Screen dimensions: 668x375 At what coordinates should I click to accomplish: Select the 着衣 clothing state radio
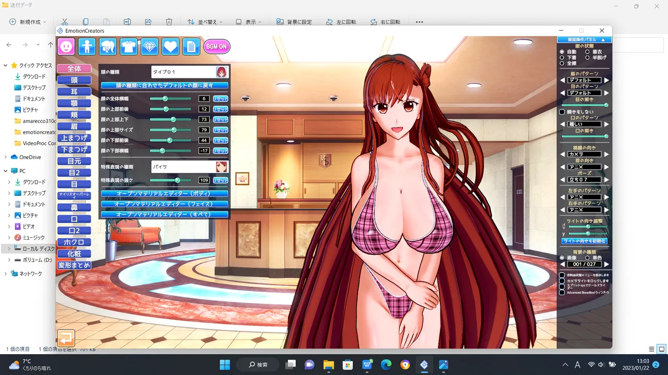(588, 52)
